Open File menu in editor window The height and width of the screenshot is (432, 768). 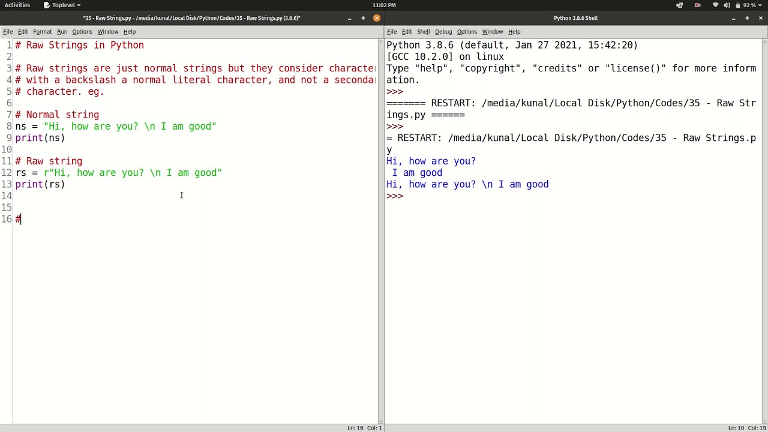pyautogui.click(x=8, y=31)
